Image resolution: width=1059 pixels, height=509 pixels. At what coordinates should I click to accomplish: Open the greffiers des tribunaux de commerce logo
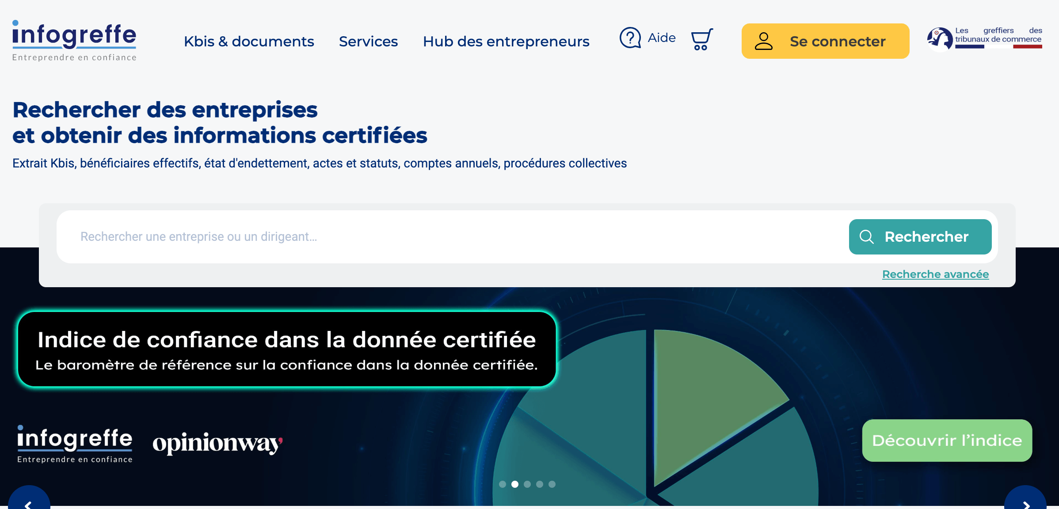pos(984,39)
